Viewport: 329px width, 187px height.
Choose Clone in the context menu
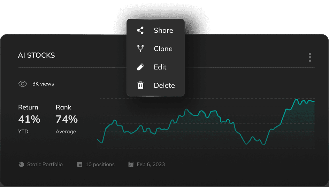(x=163, y=49)
